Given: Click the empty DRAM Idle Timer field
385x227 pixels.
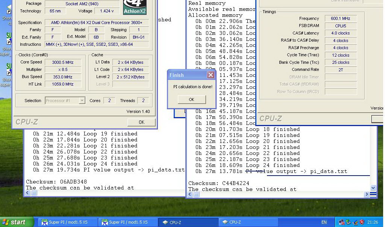Looking at the screenshot, I should click(x=341, y=77).
